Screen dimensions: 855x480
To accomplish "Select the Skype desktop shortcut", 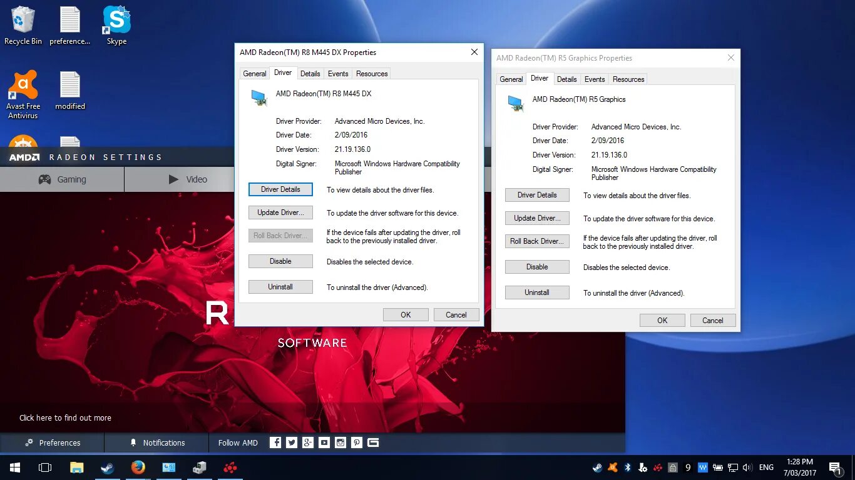I will (116, 26).
